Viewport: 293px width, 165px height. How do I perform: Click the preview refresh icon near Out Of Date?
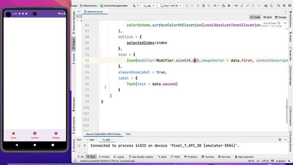click(279, 23)
